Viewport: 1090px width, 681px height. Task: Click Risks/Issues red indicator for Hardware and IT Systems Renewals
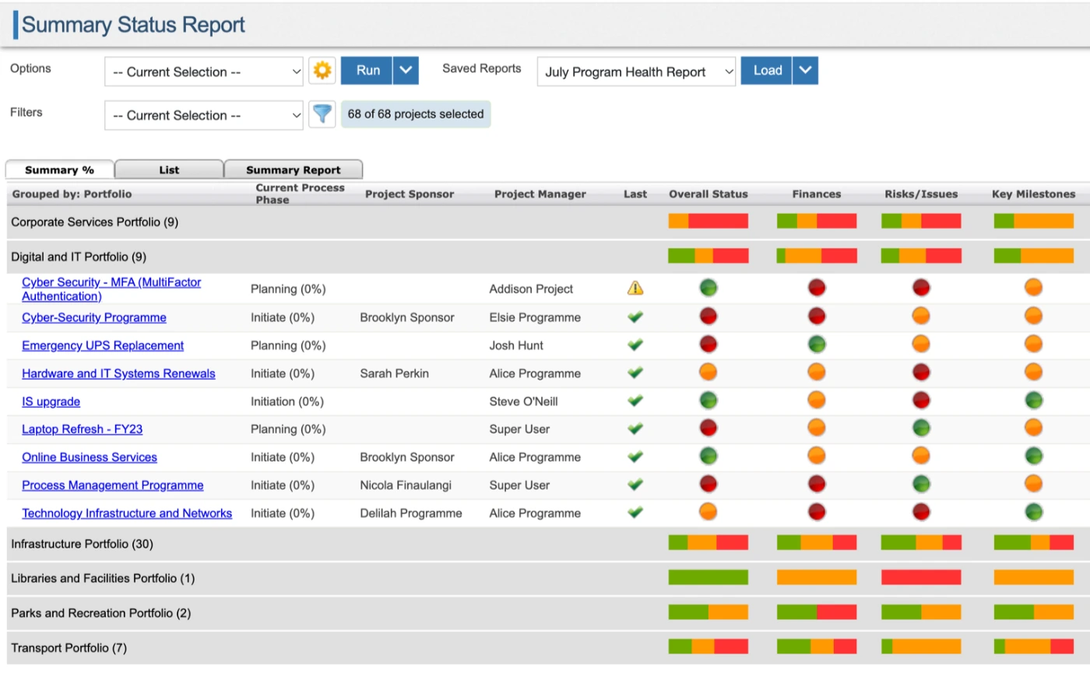[921, 372]
